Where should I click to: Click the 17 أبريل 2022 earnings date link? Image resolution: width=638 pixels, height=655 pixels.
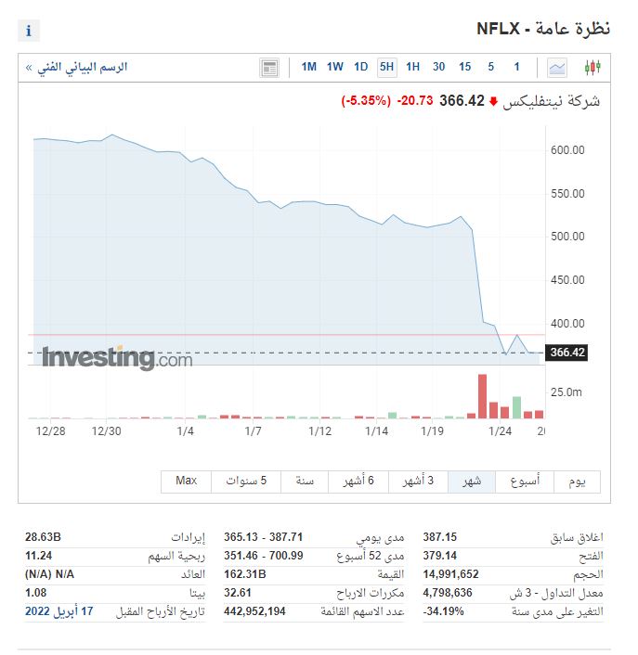point(64,611)
